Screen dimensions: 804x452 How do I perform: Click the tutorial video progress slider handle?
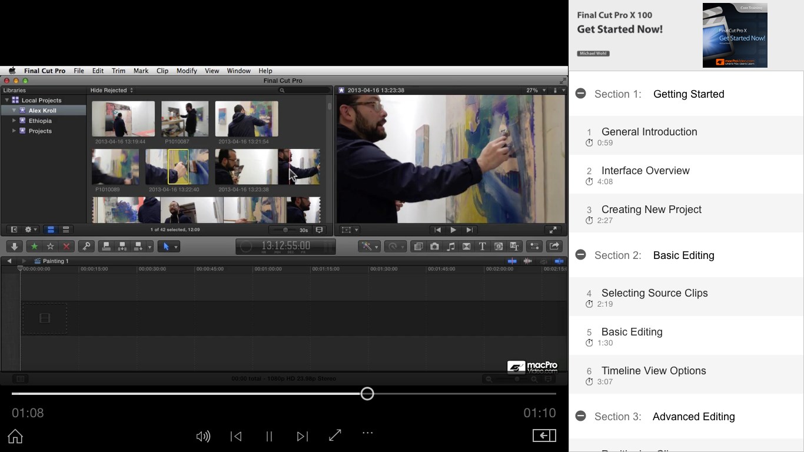point(367,394)
